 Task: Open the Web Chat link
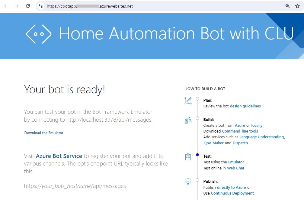coord(235,168)
